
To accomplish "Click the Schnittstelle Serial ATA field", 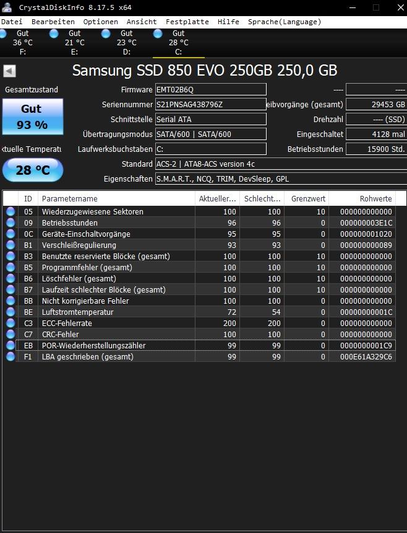I will pyautogui.click(x=211, y=120).
